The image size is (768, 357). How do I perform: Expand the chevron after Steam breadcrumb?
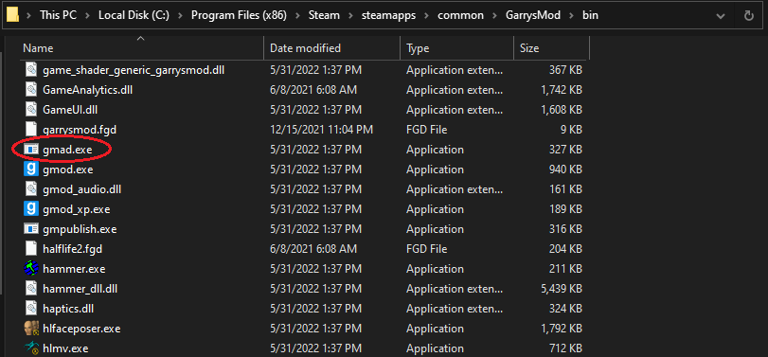tap(350, 16)
